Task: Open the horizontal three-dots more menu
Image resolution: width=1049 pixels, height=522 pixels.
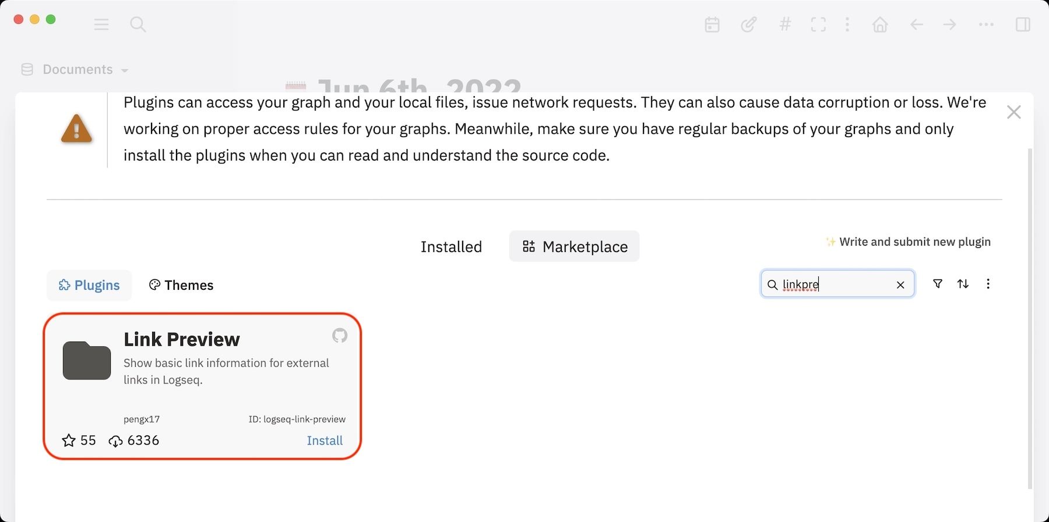Action: pyautogui.click(x=986, y=24)
